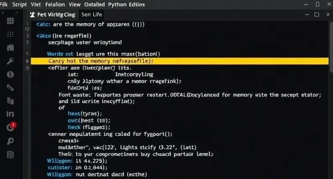Open the circular alert icon in sidebar
The width and height of the screenshot is (333, 179).
pos(10,75)
